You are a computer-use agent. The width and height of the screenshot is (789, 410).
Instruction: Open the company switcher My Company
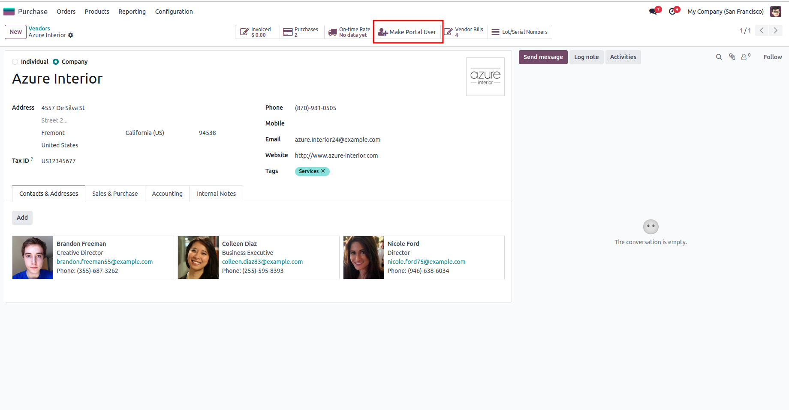click(x=725, y=12)
